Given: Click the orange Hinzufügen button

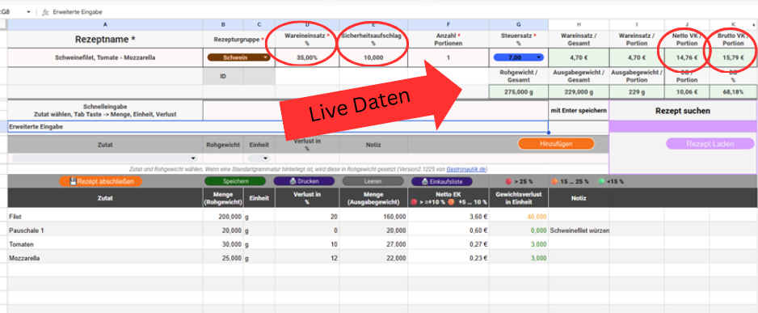Looking at the screenshot, I should [x=556, y=143].
